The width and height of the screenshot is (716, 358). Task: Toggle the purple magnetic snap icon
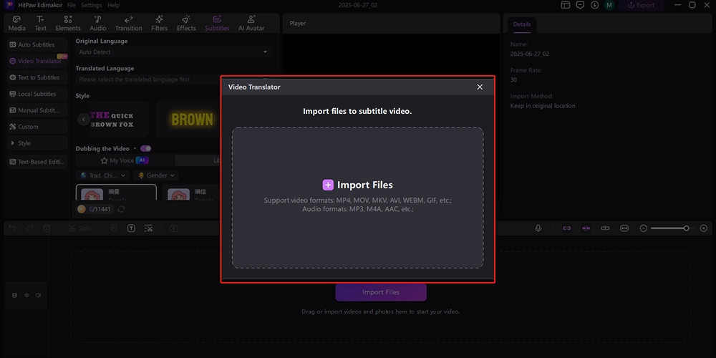click(586, 228)
